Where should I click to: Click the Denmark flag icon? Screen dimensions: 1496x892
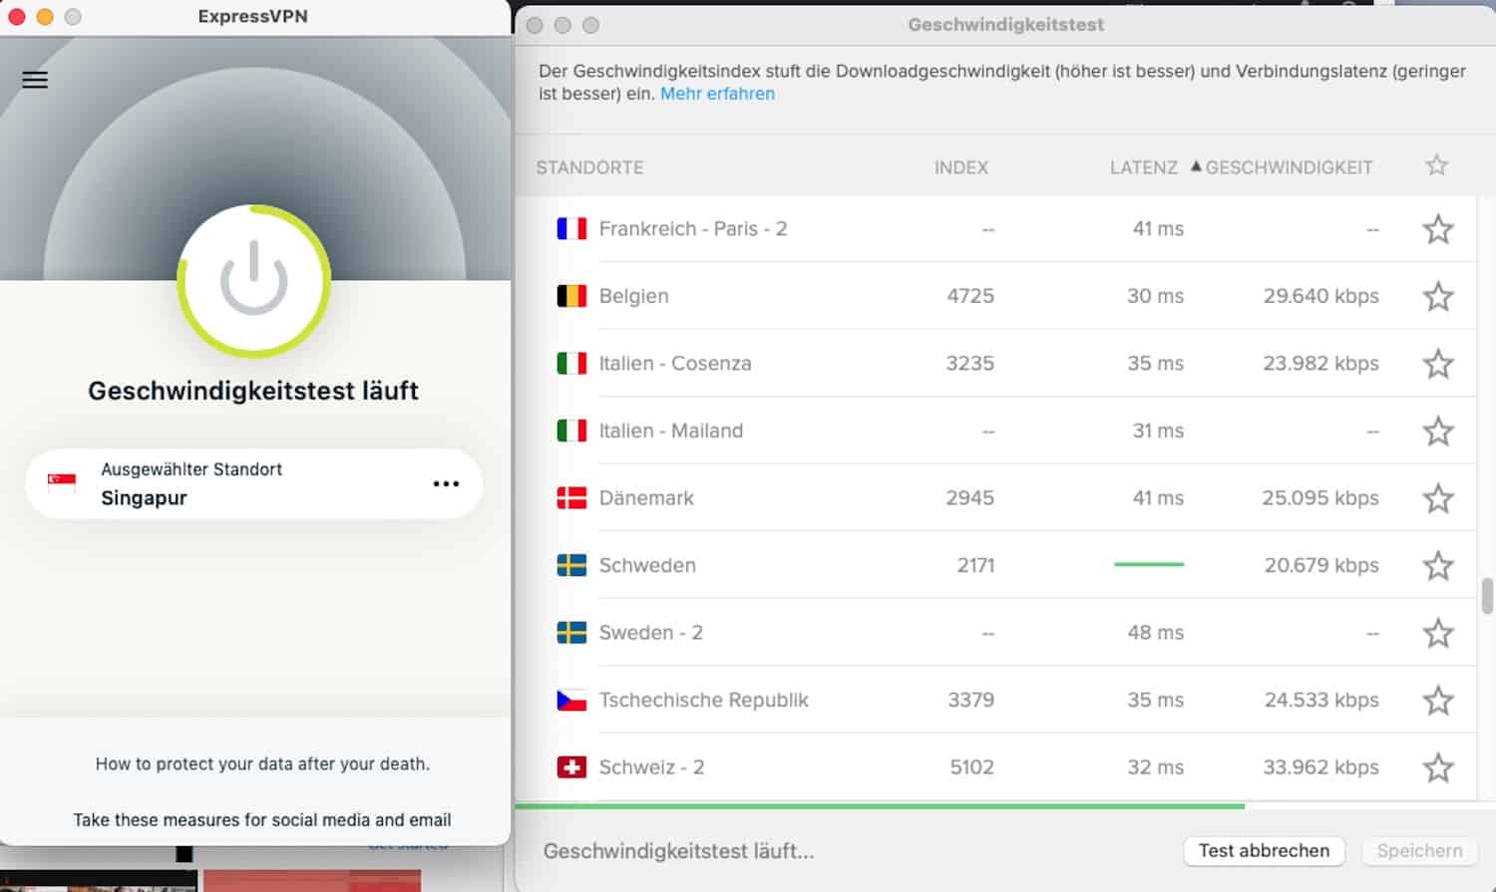point(571,498)
